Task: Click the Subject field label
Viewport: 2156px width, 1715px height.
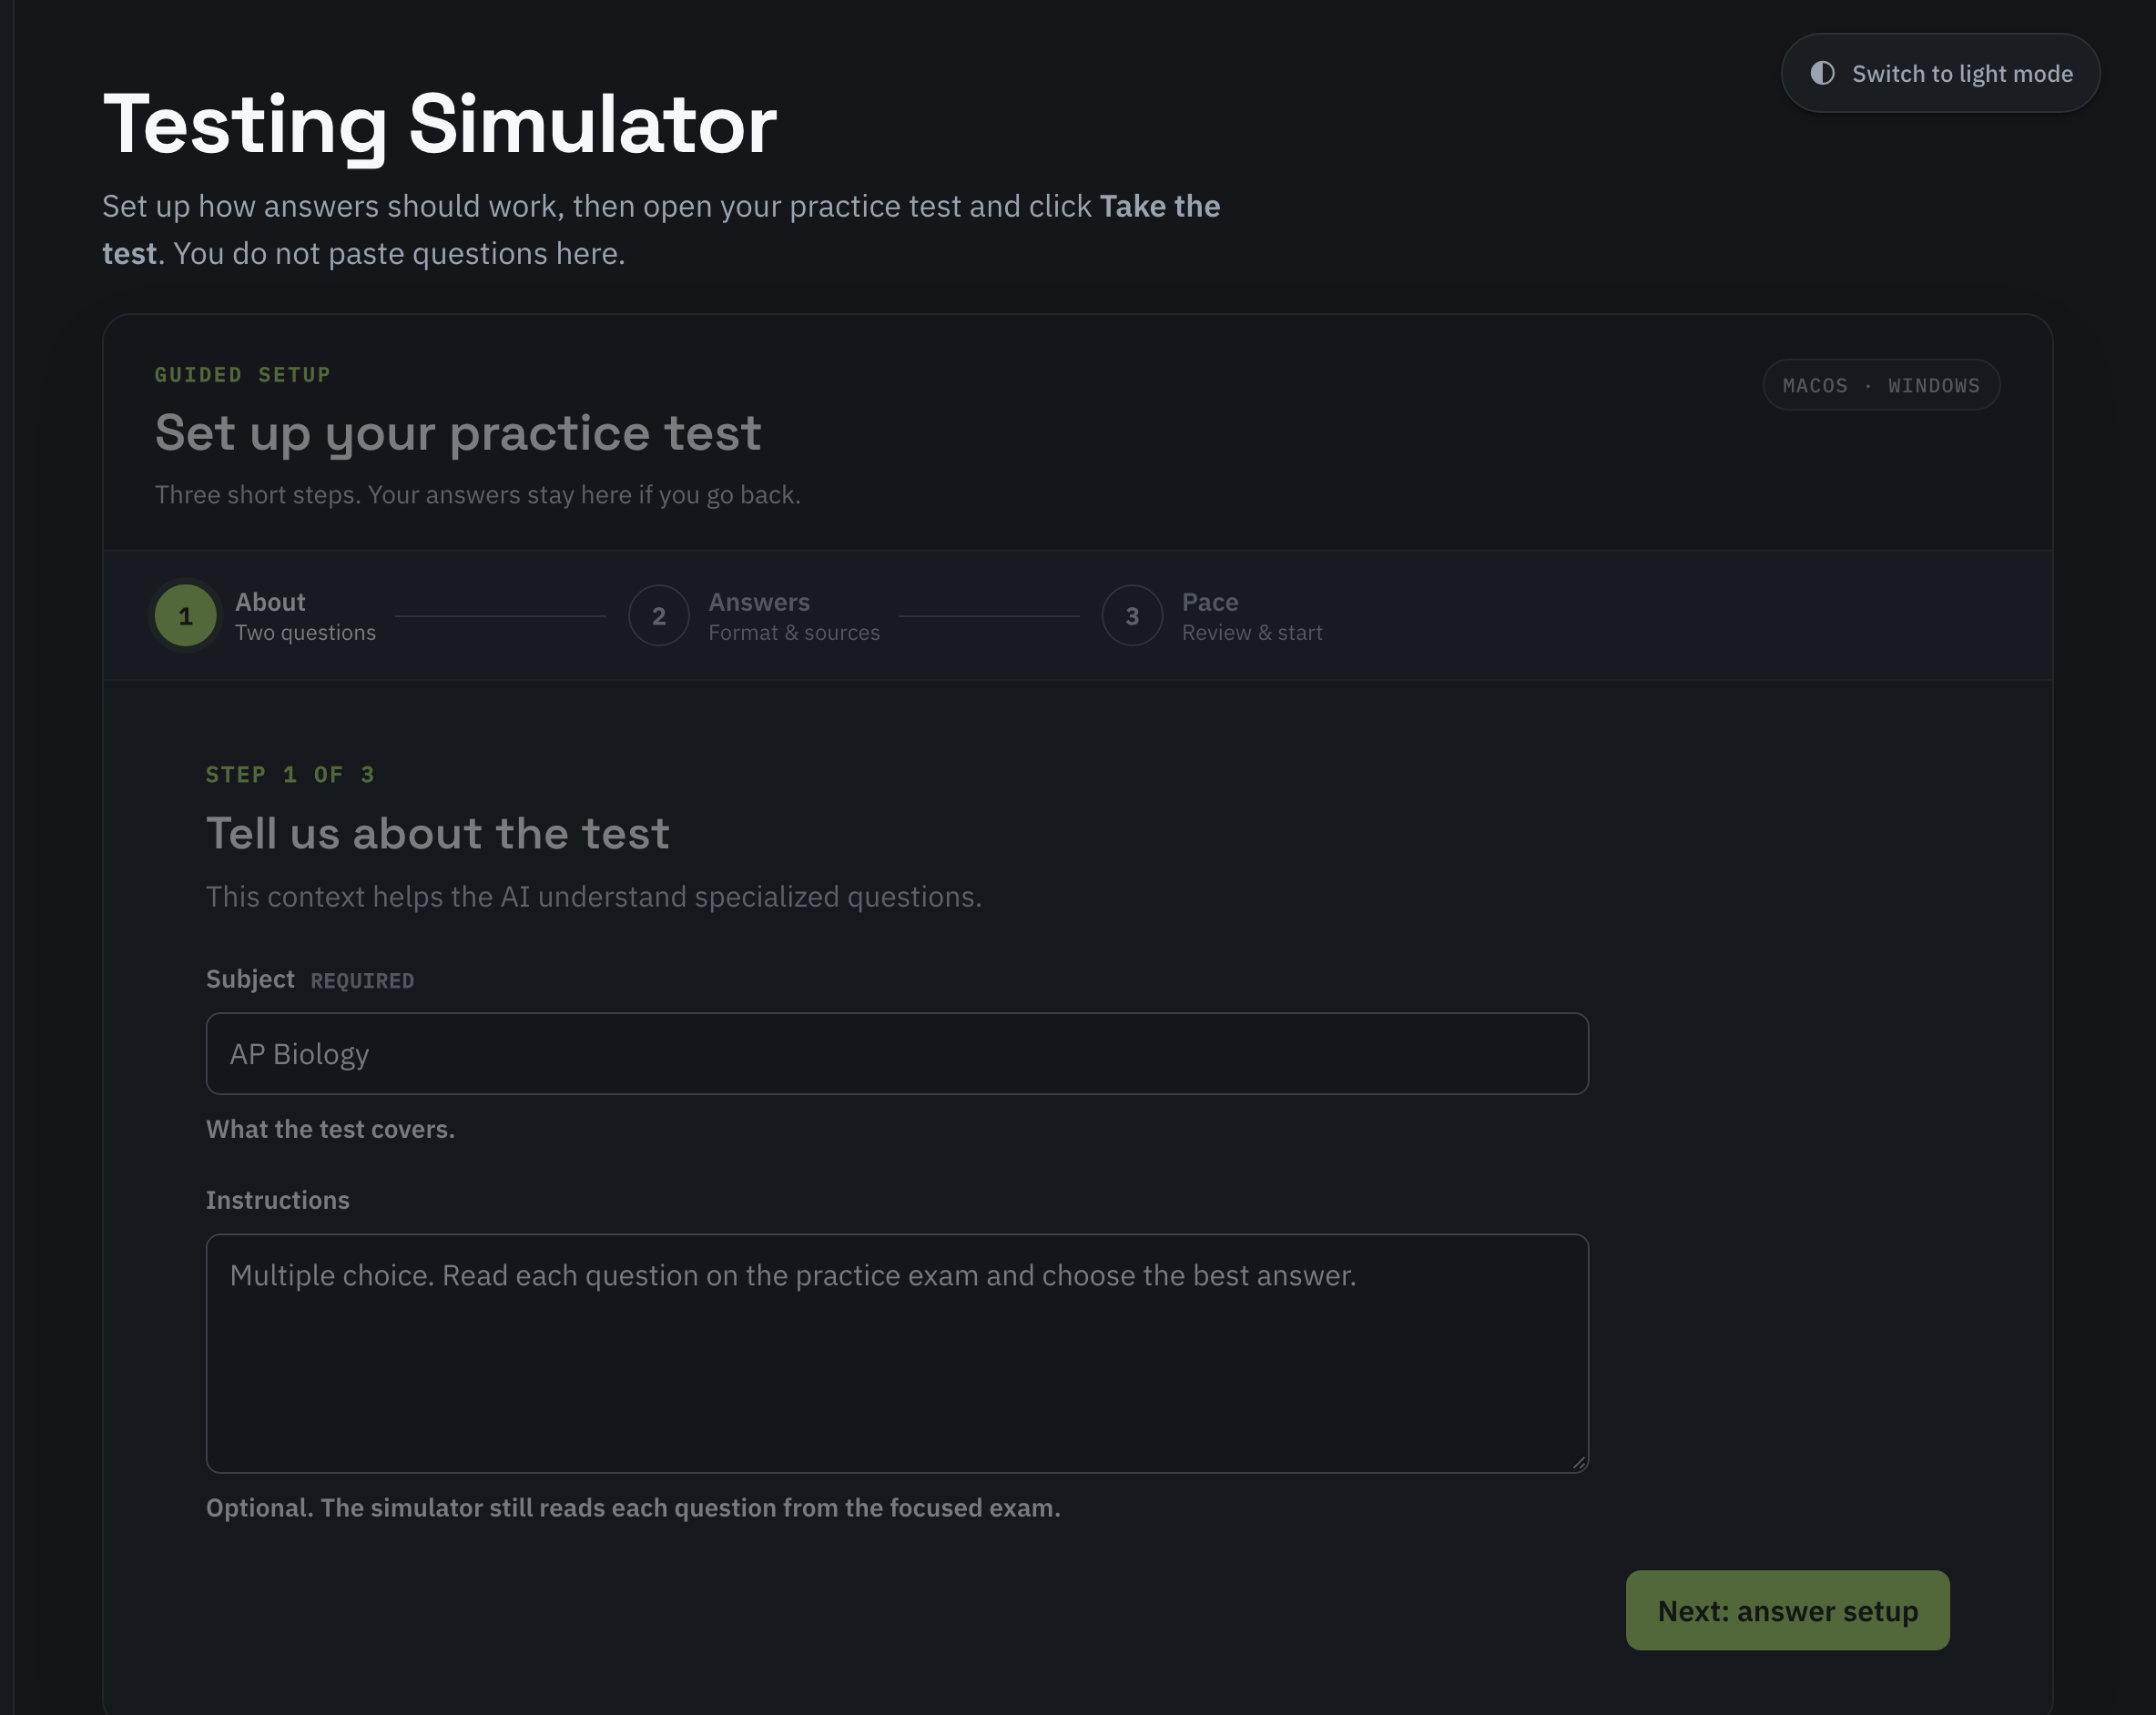Action: click(250, 979)
